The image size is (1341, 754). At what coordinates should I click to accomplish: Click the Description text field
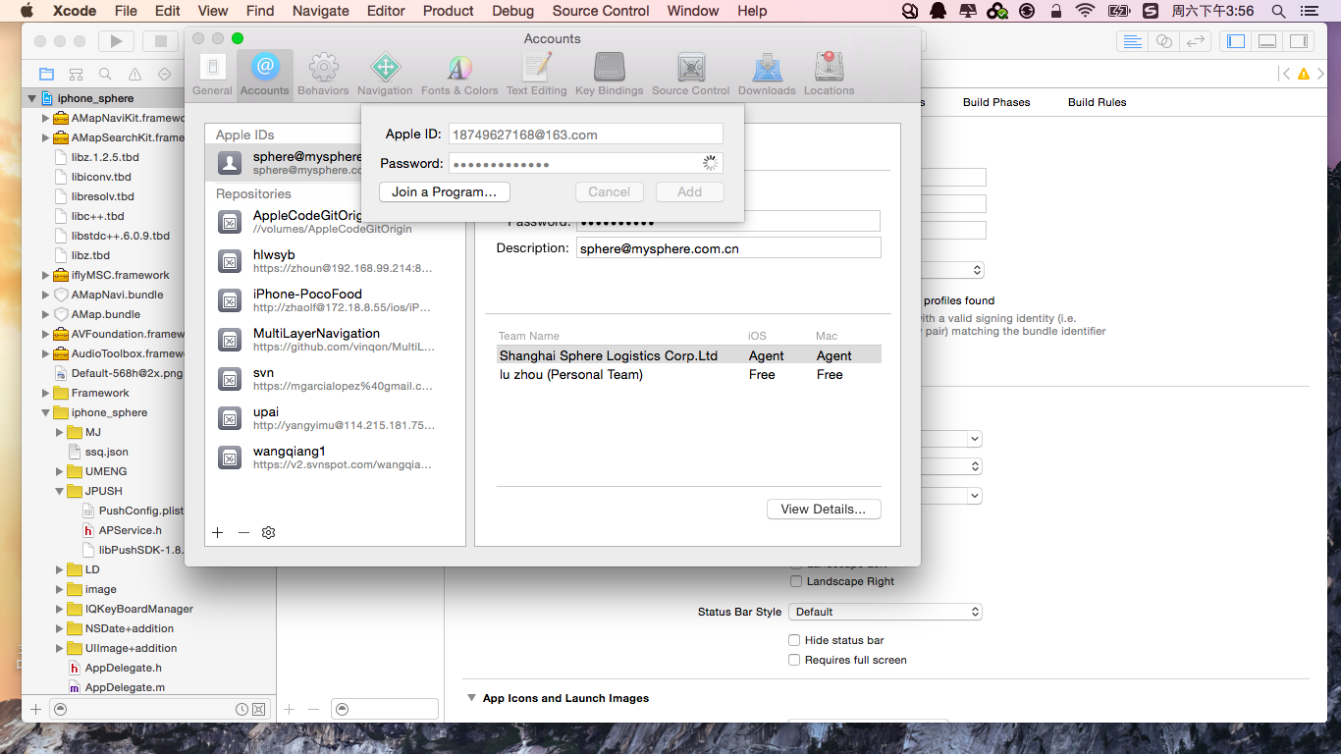(x=728, y=248)
